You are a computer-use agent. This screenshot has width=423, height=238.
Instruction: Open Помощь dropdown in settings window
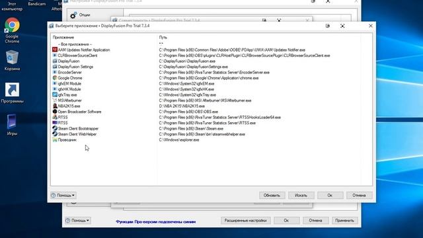78,220
